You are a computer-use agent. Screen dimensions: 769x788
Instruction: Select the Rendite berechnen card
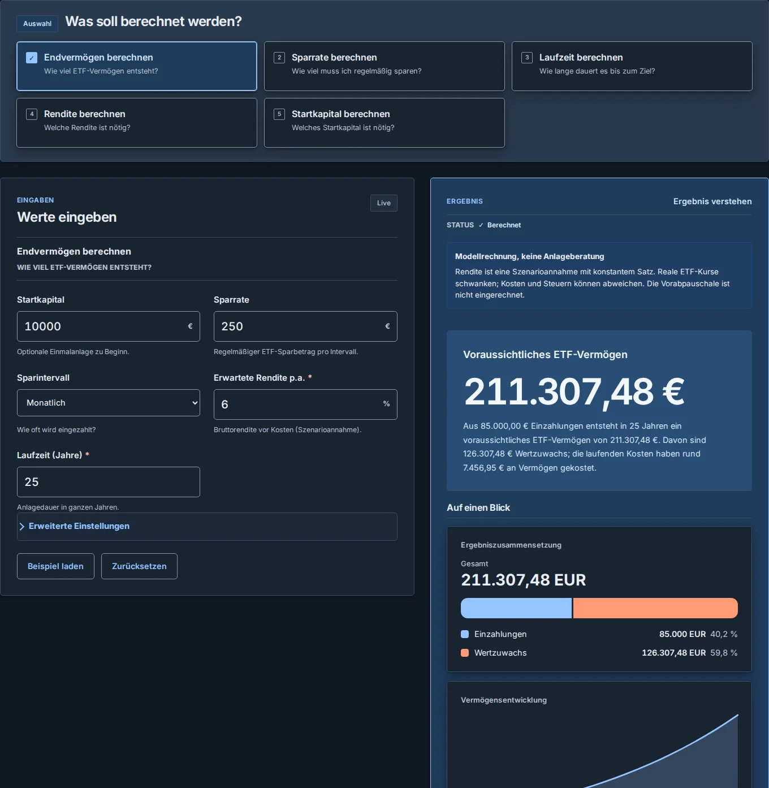pyautogui.click(x=137, y=123)
